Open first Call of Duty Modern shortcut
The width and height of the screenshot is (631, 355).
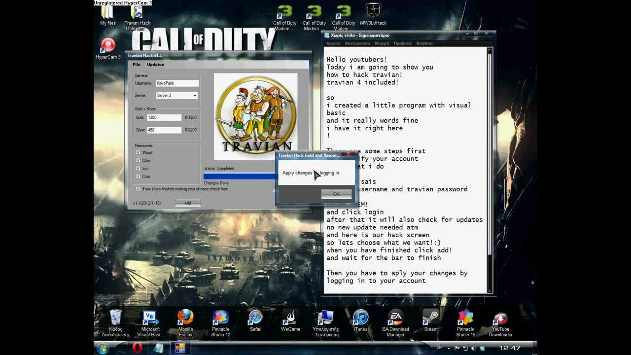pyautogui.click(x=284, y=17)
